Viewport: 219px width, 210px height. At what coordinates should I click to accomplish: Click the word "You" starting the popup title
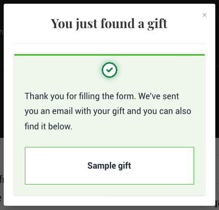[62, 23]
